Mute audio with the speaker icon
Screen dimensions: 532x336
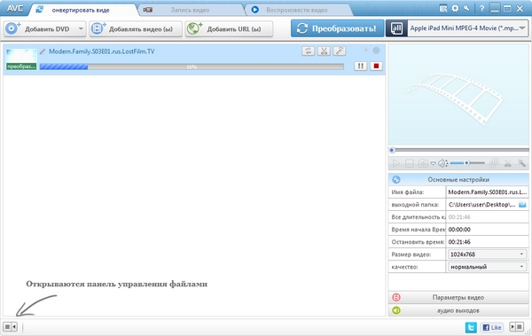point(442,164)
